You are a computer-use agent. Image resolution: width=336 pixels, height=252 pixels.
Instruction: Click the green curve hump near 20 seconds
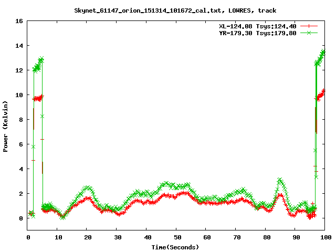tap(88, 187)
